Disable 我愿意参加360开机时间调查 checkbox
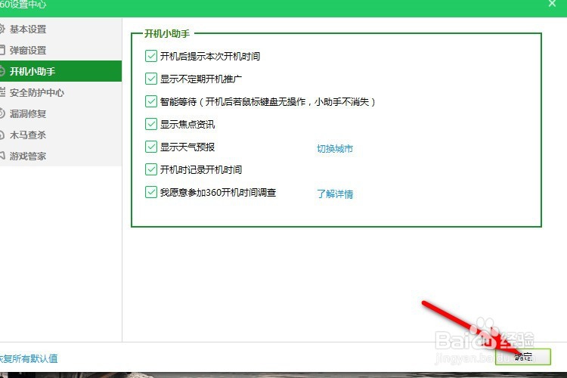Screen dimensions: 567x378 150,192
